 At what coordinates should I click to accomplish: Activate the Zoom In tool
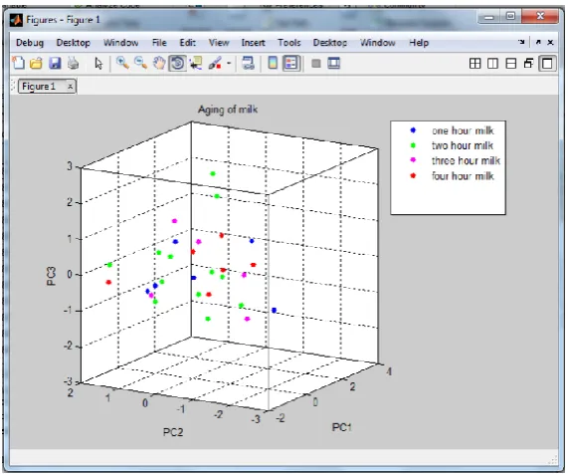pos(122,63)
